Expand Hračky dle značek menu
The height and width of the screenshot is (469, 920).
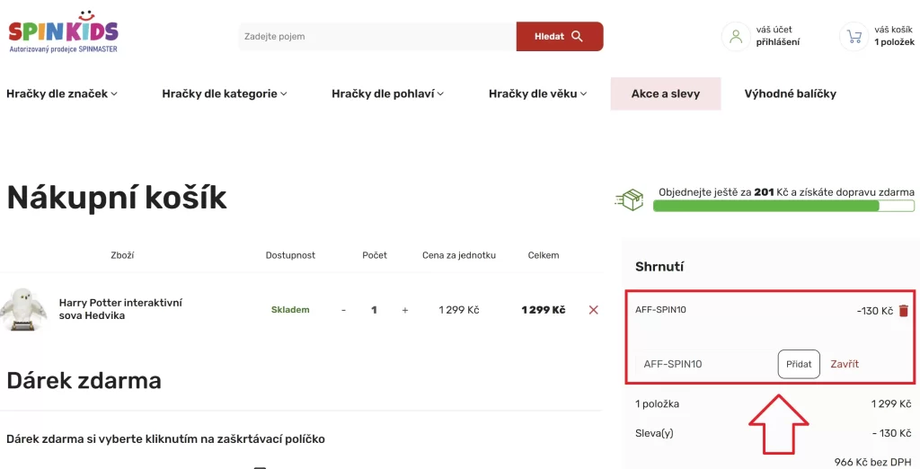(x=62, y=93)
